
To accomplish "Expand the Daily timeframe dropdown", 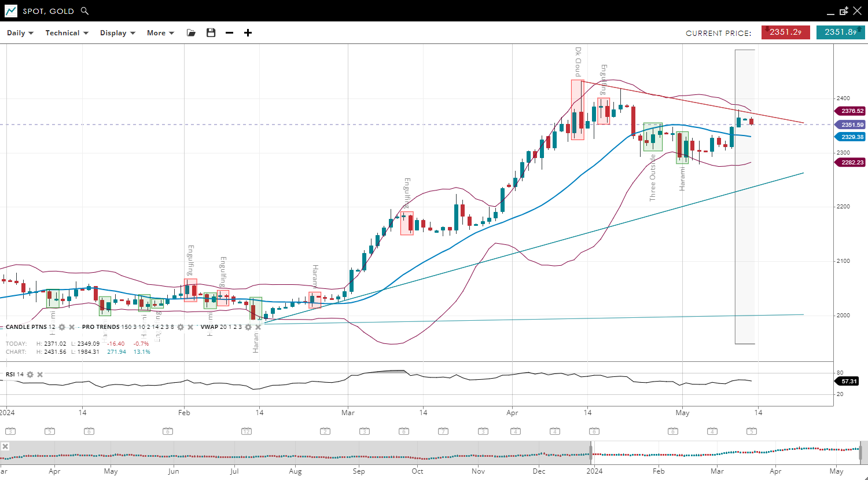I will point(20,33).
